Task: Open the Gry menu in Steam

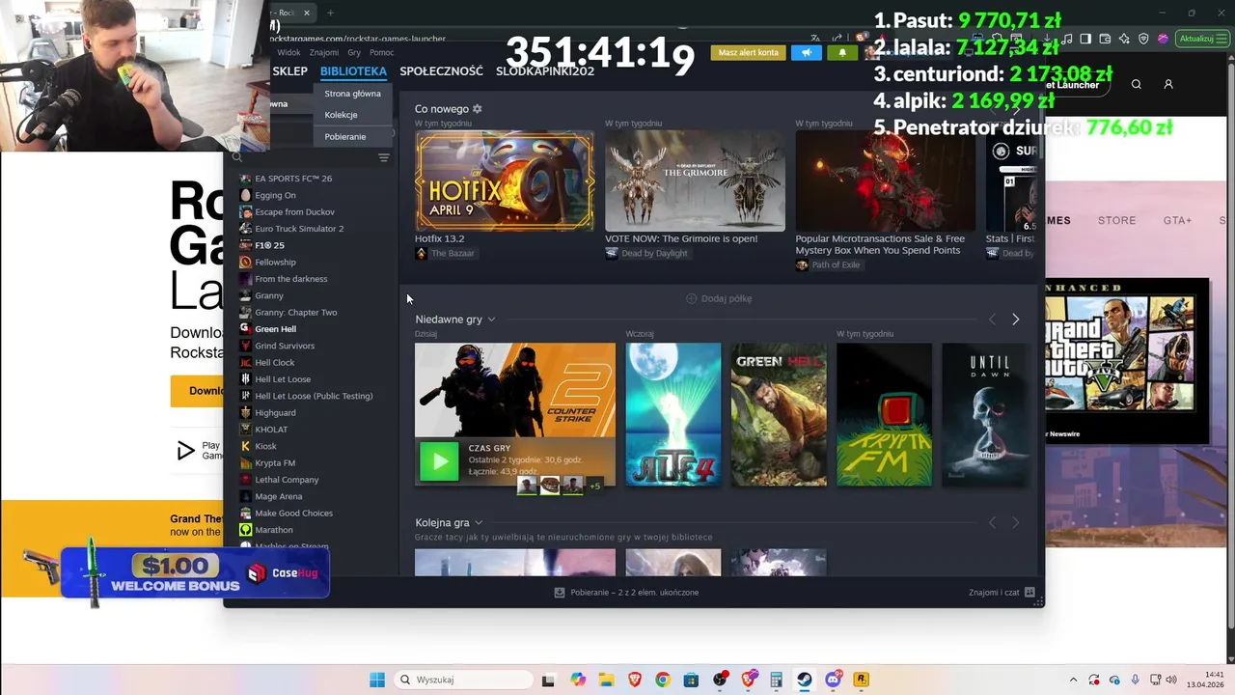Action: (x=354, y=53)
